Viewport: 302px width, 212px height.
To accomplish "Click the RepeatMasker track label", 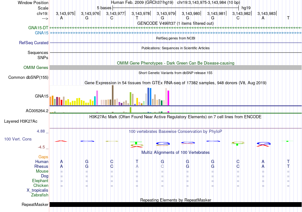I will [35, 204].
